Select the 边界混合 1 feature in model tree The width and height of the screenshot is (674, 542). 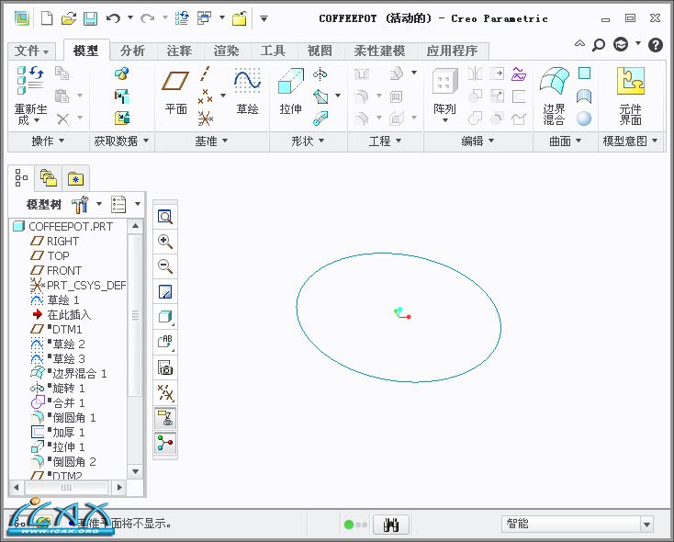pos(79,373)
